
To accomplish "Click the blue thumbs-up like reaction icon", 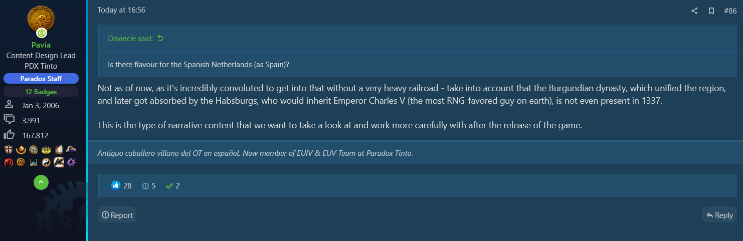I will [x=116, y=185].
